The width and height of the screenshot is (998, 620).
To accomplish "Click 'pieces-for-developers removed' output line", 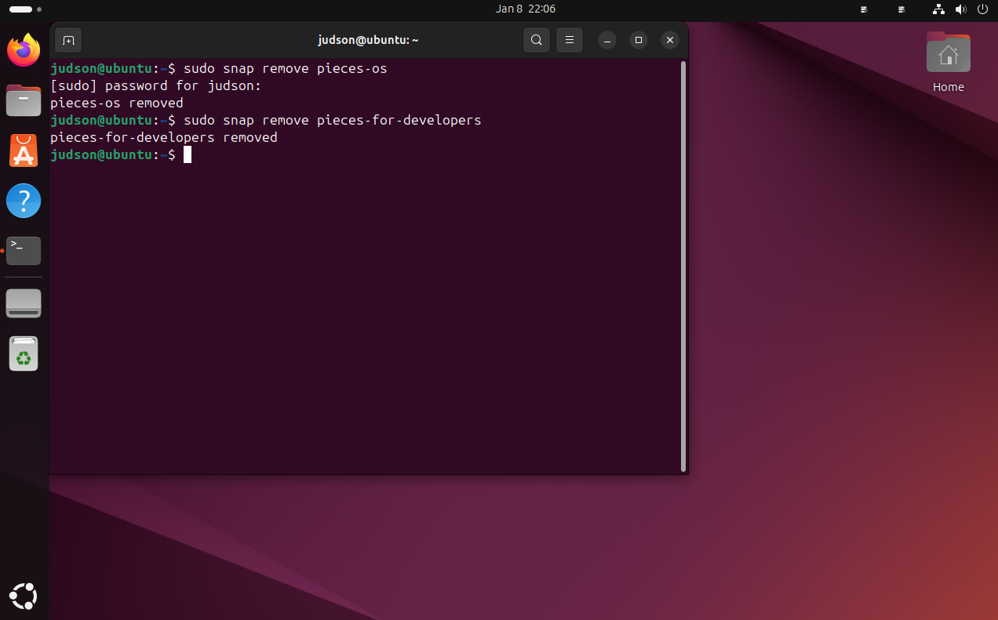I will click(164, 137).
